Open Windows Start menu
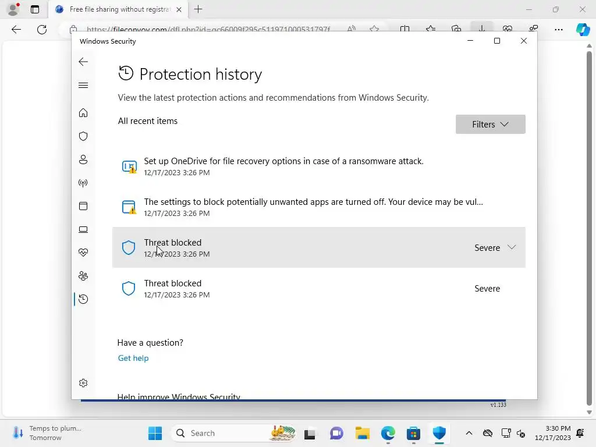The height and width of the screenshot is (447, 596). pos(155,433)
